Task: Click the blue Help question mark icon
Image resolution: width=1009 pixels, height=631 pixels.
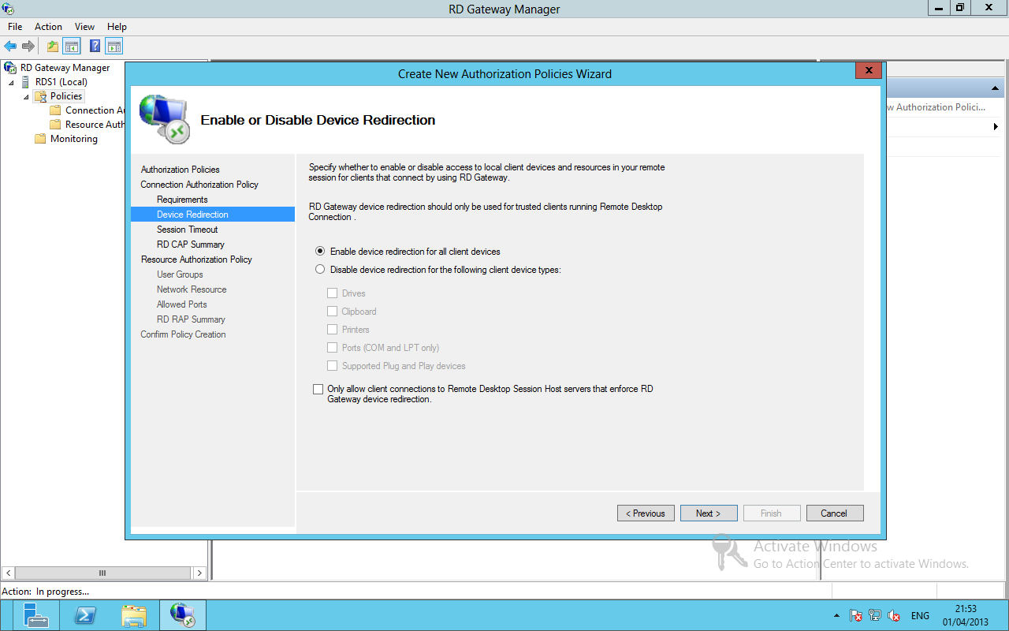Action: tap(95, 47)
